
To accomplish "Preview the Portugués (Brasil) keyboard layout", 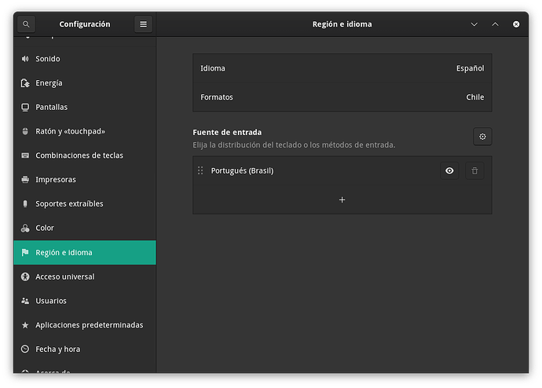I will point(449,170).
